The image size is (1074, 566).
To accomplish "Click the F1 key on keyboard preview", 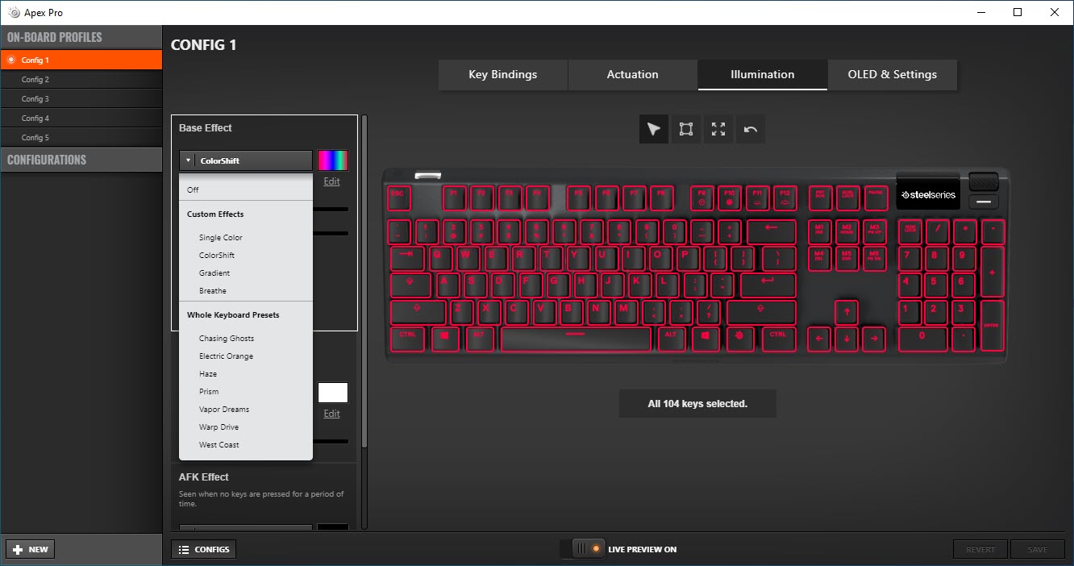I will (453, 198).
